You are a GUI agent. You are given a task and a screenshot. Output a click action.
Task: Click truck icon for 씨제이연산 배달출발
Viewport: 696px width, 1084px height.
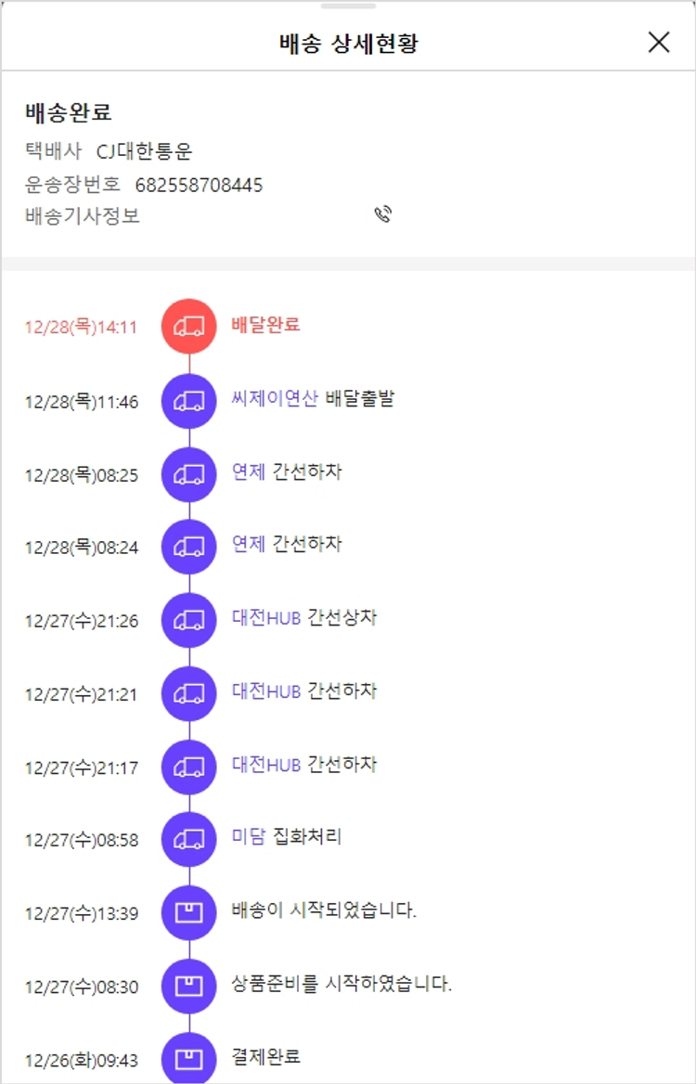pos(189,400)
